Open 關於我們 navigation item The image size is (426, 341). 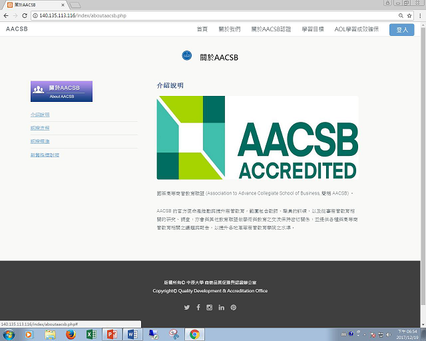click(x=230, y=29)
